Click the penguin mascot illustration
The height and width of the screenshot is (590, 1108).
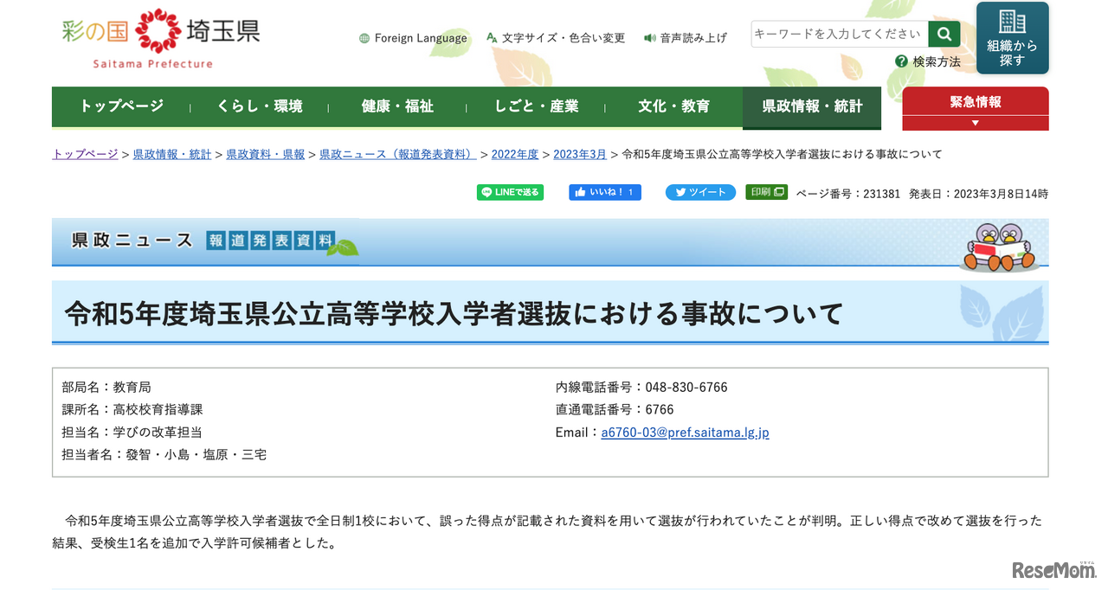[x=1001, y=247]
